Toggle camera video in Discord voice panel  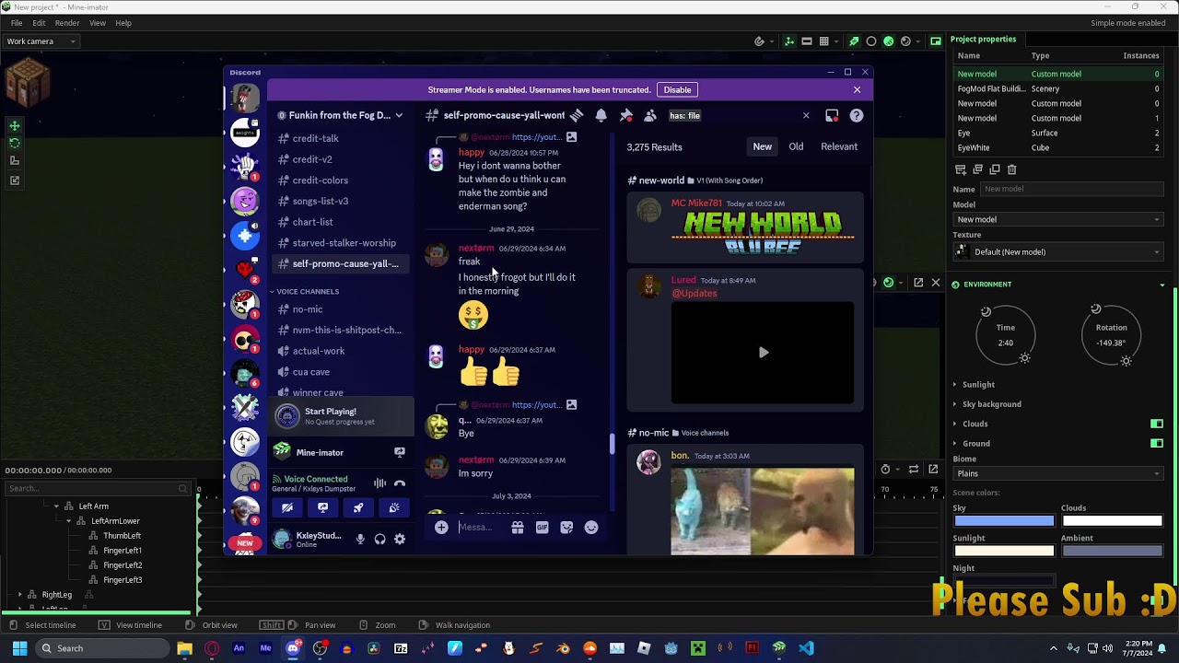(x=287, y=507)
